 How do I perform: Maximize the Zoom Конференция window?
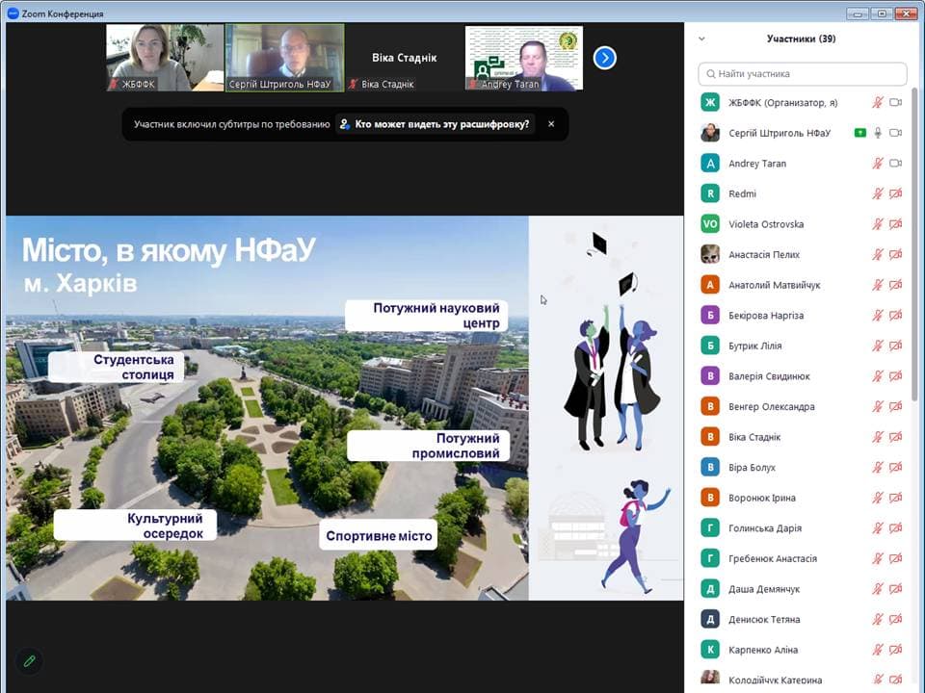pyautogui.click(x=882, y=13)
